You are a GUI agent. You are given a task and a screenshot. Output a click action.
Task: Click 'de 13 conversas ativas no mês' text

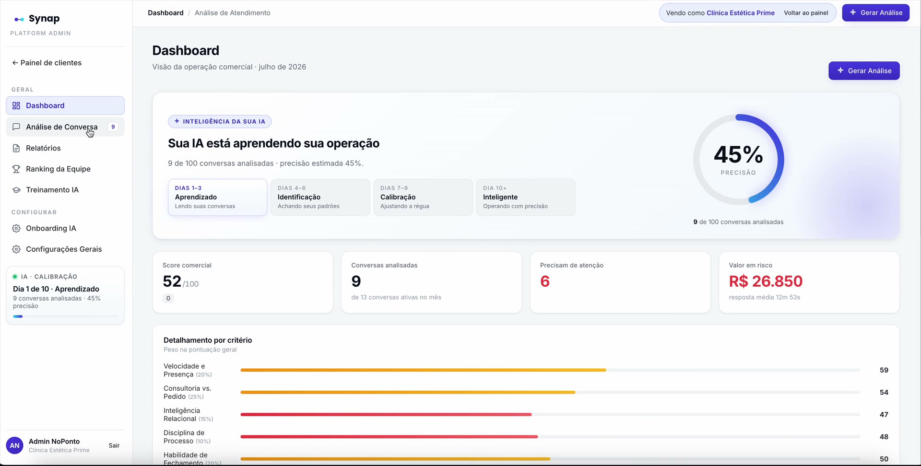click(396, 297)
